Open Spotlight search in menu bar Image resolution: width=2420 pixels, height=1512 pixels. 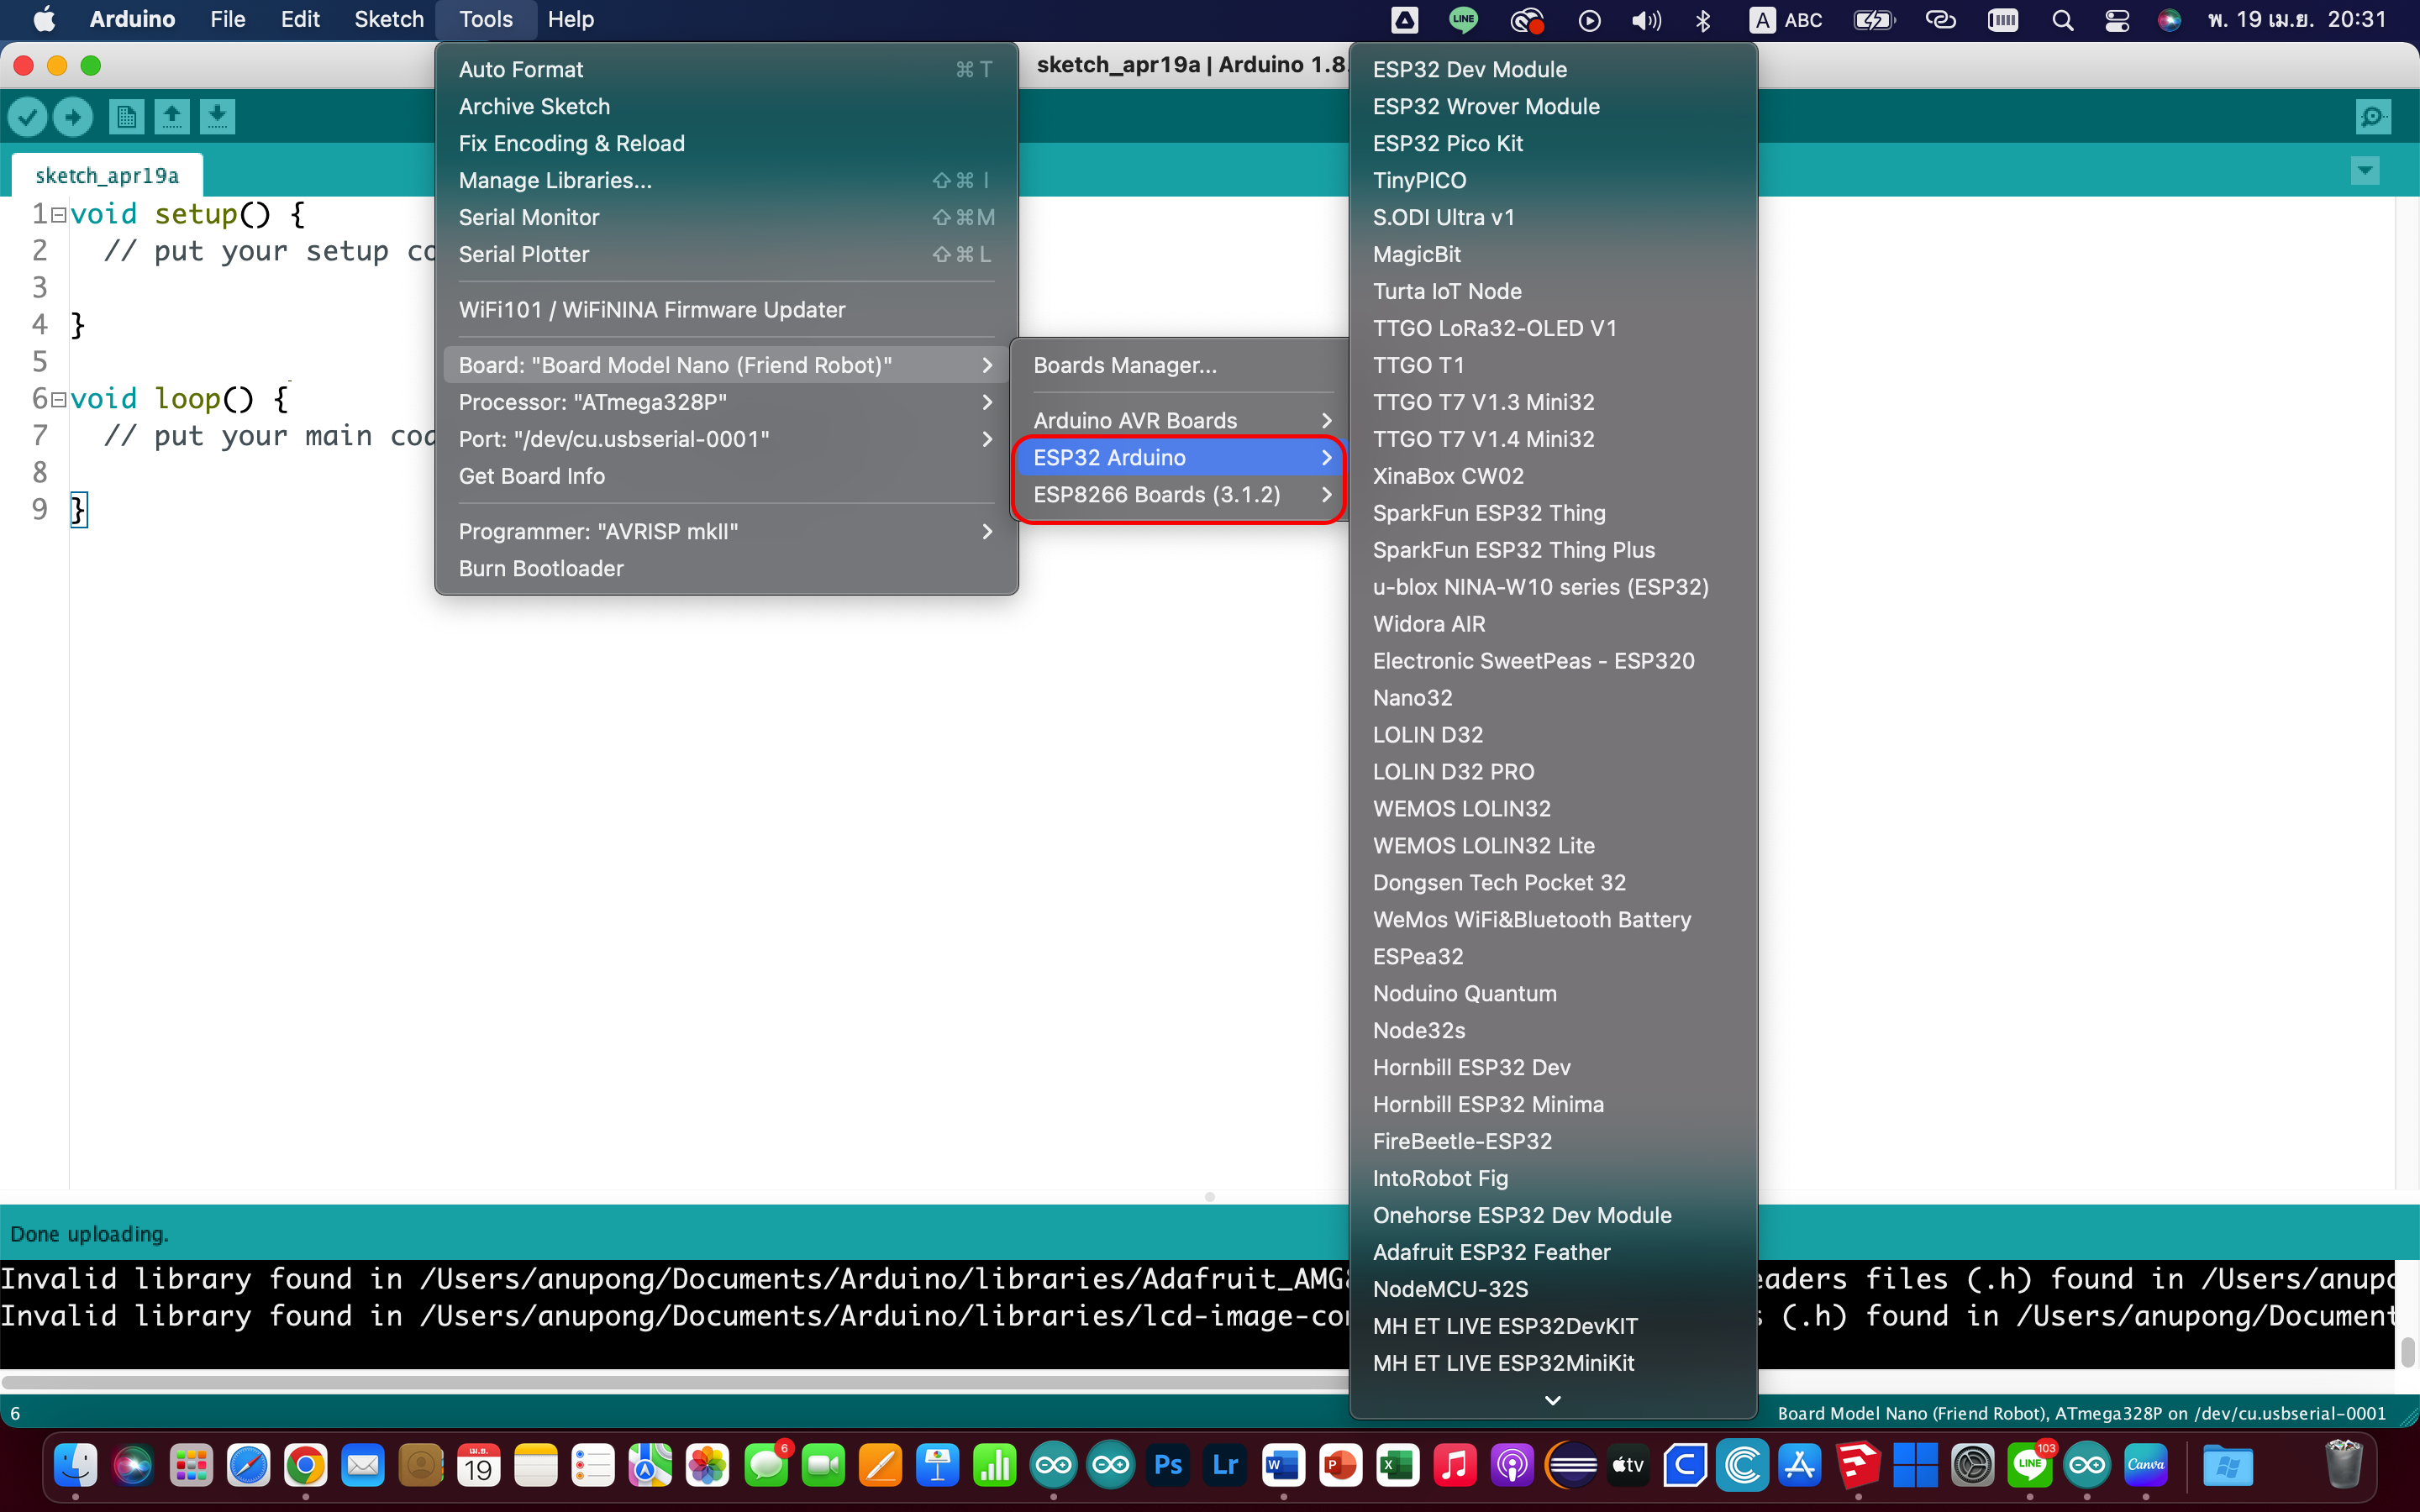click(x=2062, y=20)
